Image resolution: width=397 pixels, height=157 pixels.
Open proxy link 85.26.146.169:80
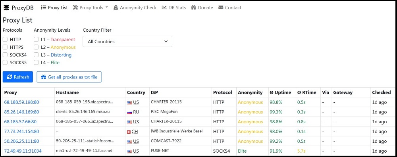click(x=21, y=112)
